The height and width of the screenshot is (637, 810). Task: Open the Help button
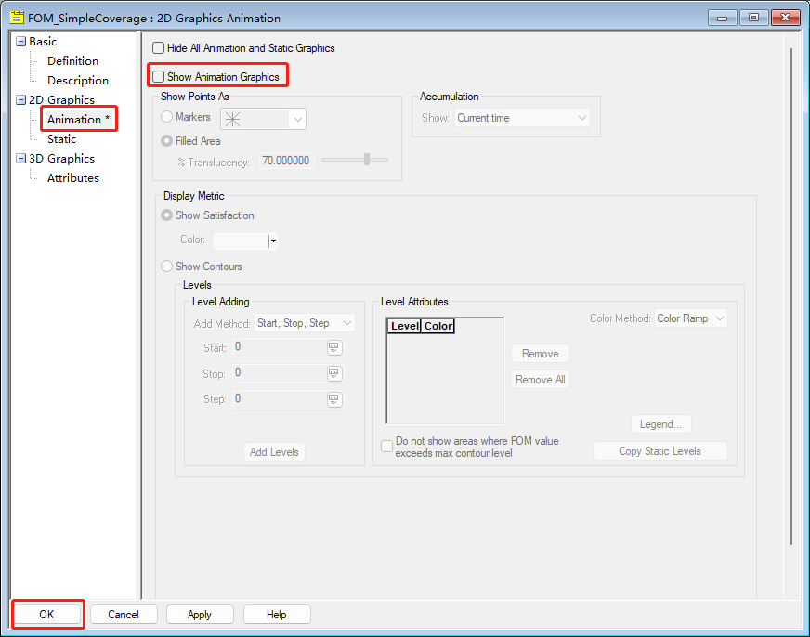277,614
